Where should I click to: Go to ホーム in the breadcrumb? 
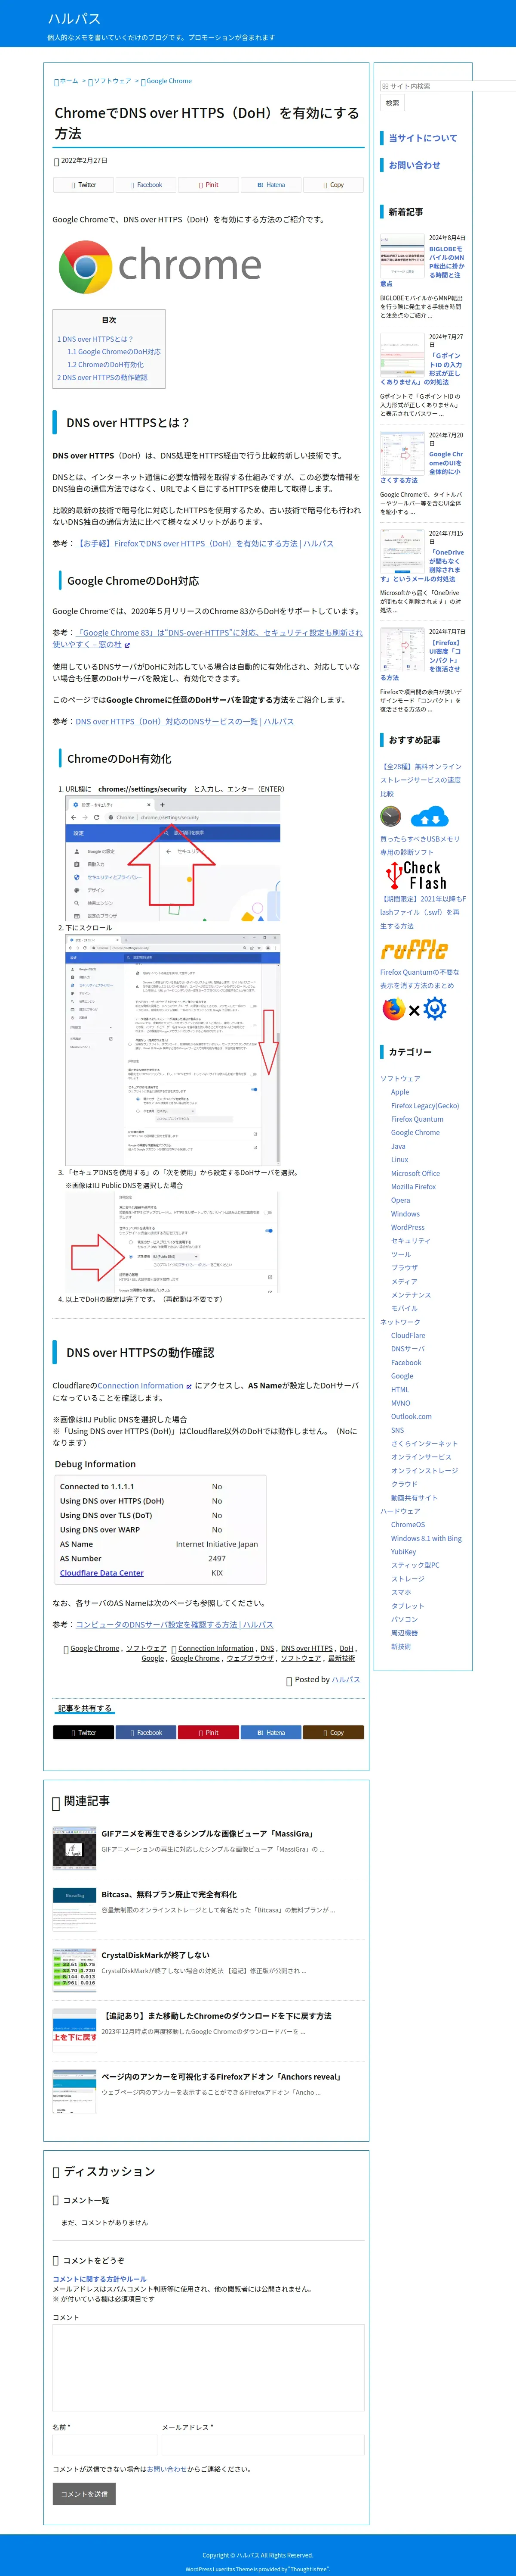pyautogui.click(x=68, y=81)
